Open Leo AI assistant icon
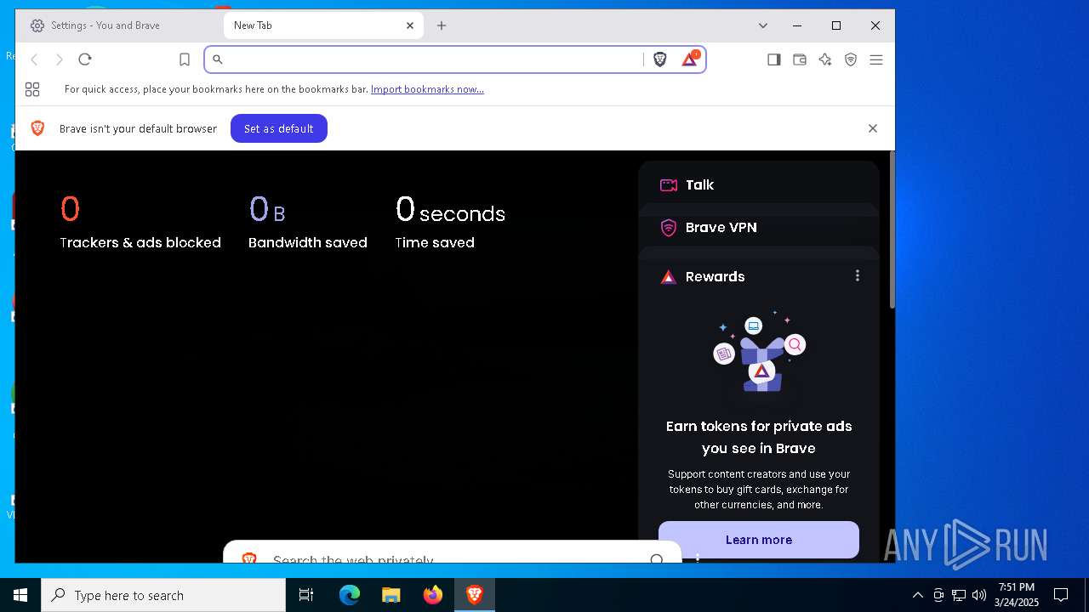Viewport: 1089px width, 612px height. [824, 59]
